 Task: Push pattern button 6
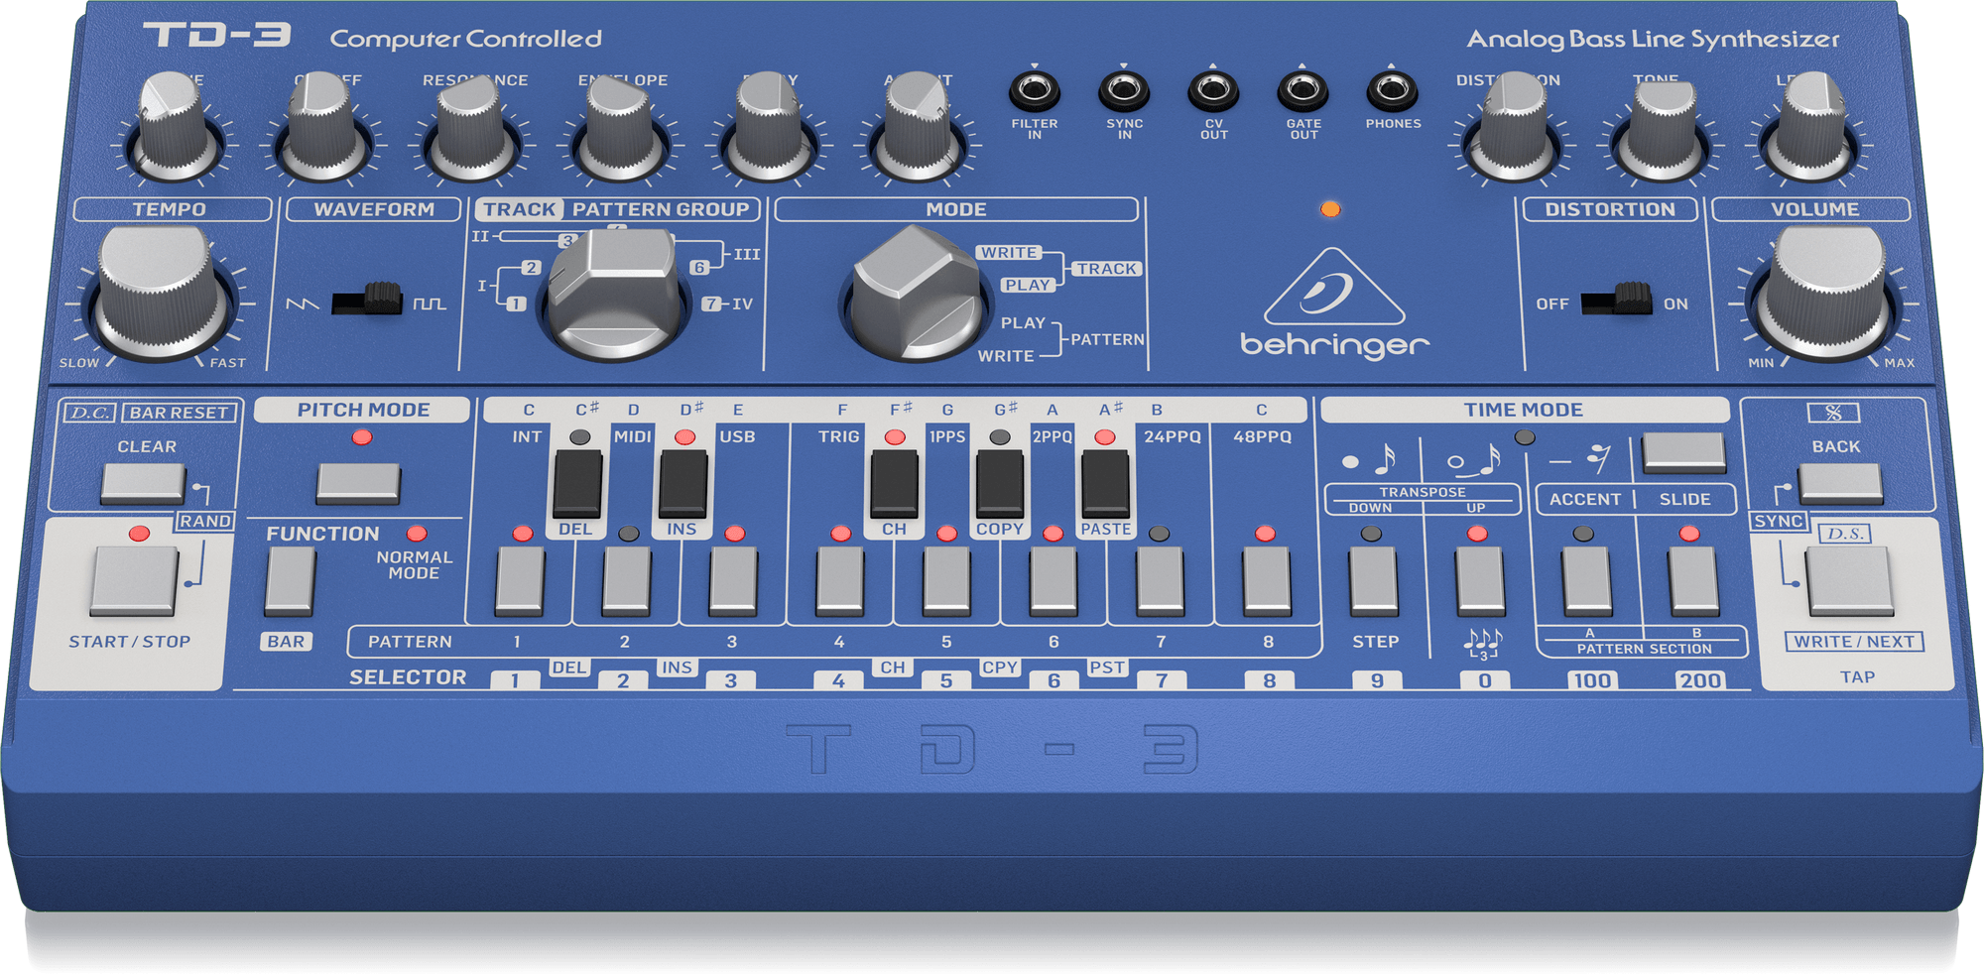1054,581
